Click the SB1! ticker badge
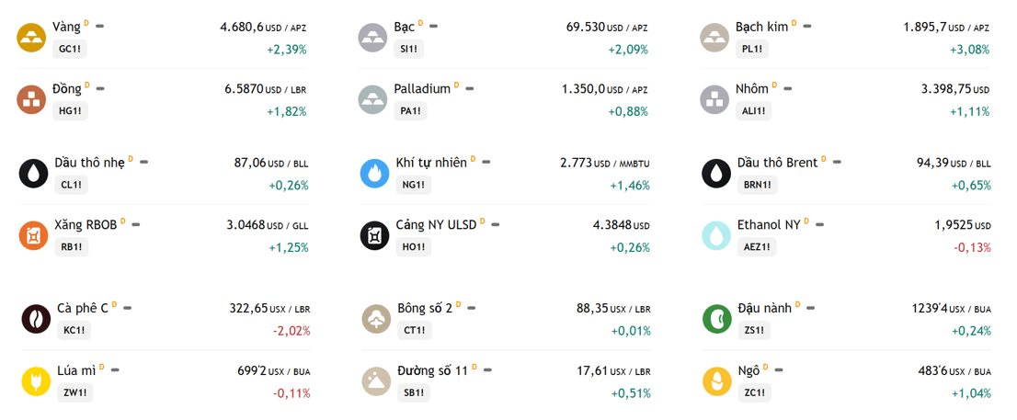Screen dimensions: 1017x420 (x=413, y=392)
